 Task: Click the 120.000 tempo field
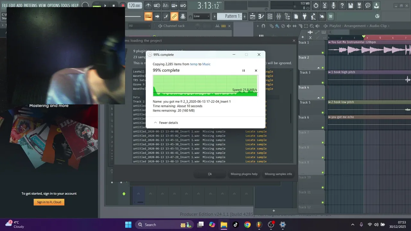pos(135,5)
